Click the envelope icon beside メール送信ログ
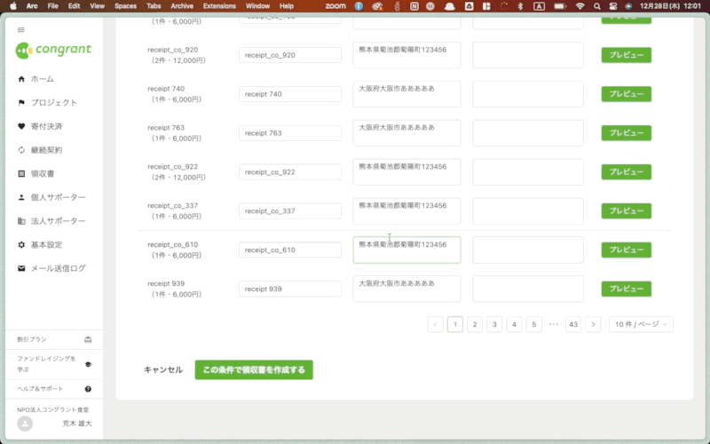Image resolution: width=710 pixels, height=444 pixels. click(x=21, y=268)
